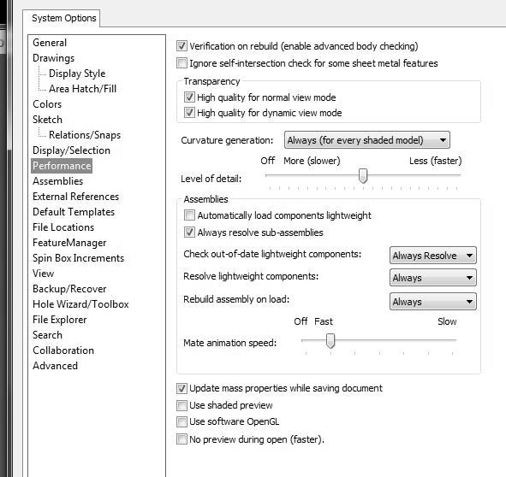Select General in options list
The width and height of the screenshot is (506, 477).
pyautogui.click(x=50, y=43)
